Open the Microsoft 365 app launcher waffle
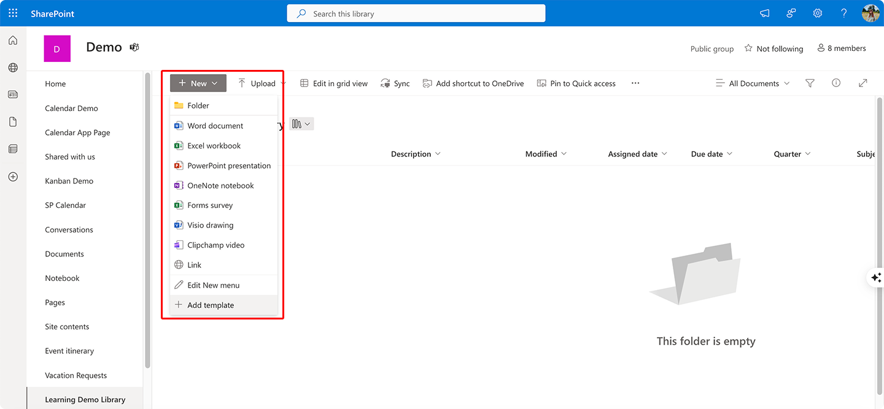Screen dimensions: 884x409 (x=12, y=12)
